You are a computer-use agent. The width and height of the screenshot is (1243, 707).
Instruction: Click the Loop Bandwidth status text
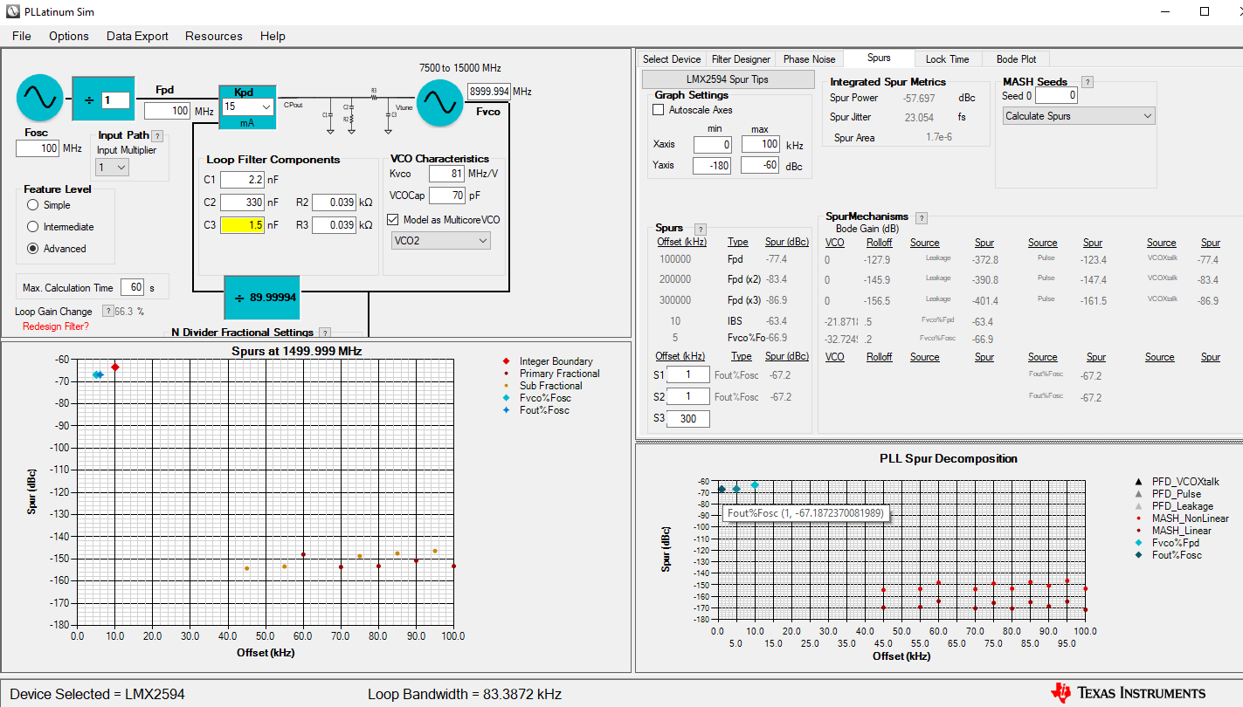click(x=465, y=695)
